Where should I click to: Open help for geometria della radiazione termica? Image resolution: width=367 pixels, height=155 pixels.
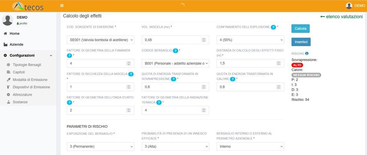click(x=159, y=103)
